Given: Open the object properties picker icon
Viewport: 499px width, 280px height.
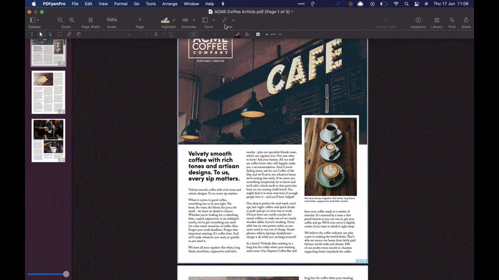Looking at the screenshot, I should (x=258, y=34).
